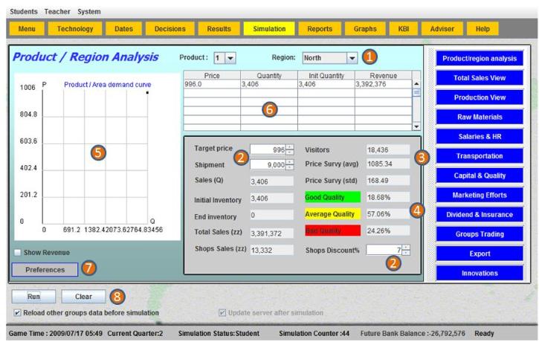
Task: Open the Technology toolbar section
Action: [75, 29]
